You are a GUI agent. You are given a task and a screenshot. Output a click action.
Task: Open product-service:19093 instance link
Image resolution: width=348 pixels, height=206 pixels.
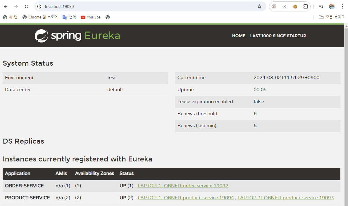(286, 198)
